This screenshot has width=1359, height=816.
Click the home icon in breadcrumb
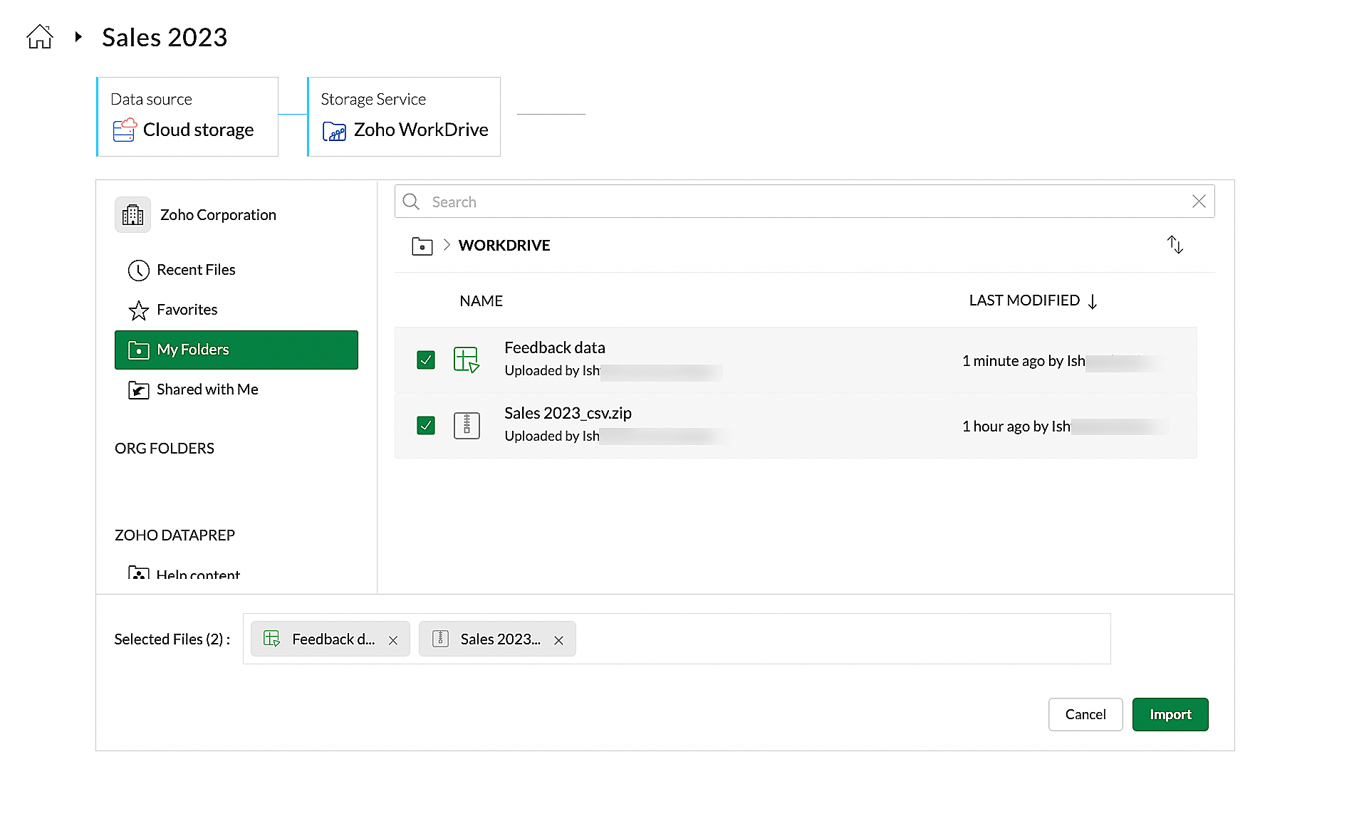(40, 37)
